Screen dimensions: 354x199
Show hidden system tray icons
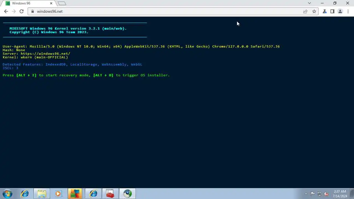tap(306, 194)
